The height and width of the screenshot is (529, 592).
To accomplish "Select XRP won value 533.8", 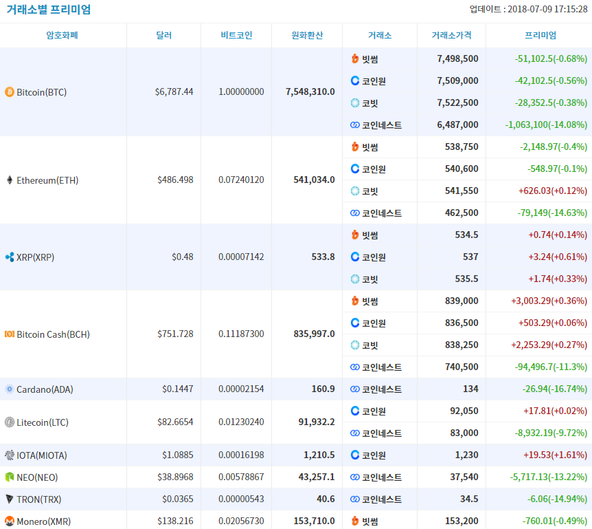I will 323,257.
